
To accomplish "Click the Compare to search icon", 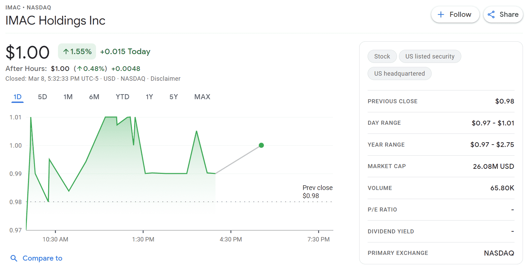I will pyautogui.click(x=14, y=258).
